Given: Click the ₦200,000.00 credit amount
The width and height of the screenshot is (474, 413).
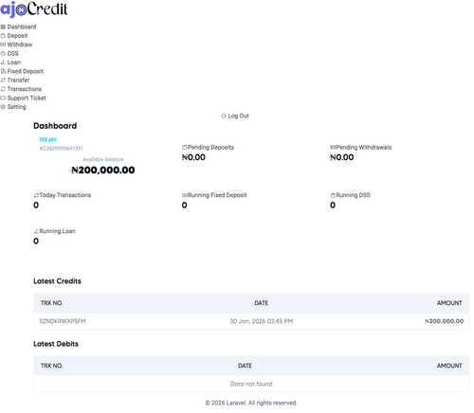Looking at the screenshot, I should [x=444, y=321].
